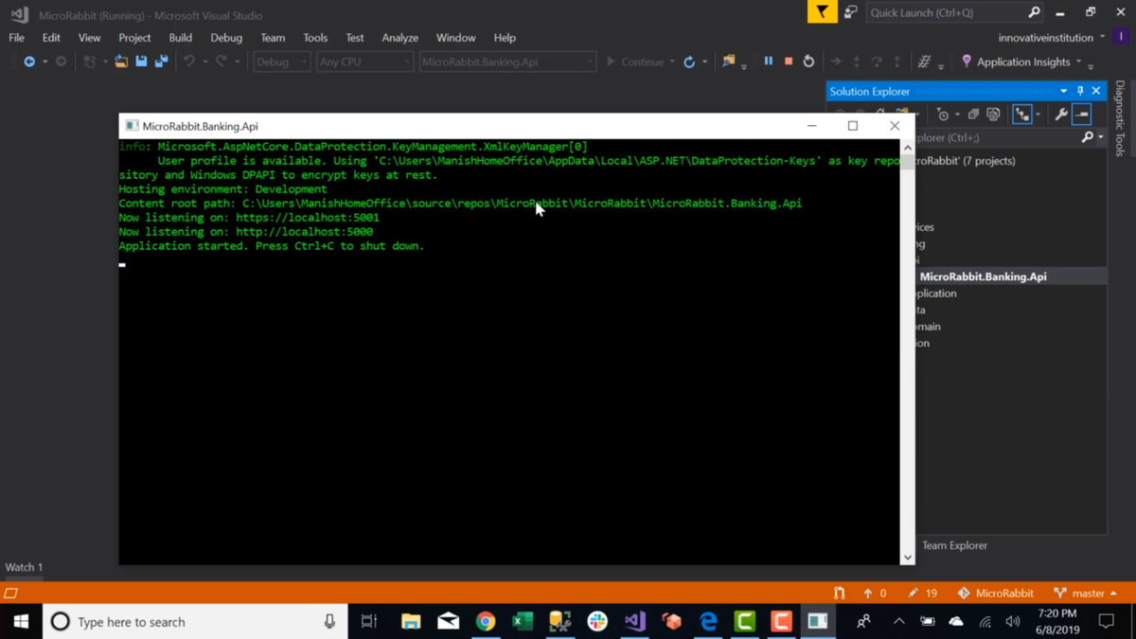Viewport: 1136px width, 639px height.
Task: Open the Team menu
Action: [x=273, y=38]
